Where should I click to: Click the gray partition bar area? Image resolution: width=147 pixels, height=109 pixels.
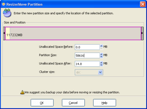[75, 33]
